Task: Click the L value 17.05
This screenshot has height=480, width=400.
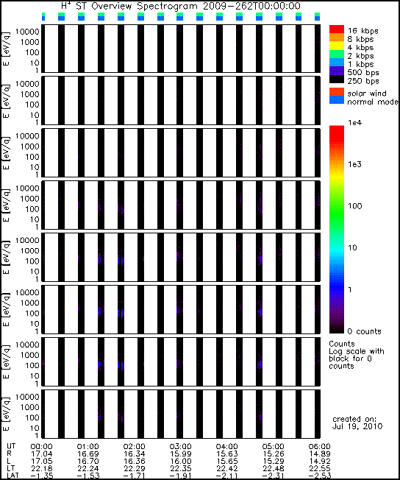Action: point(42,462)
